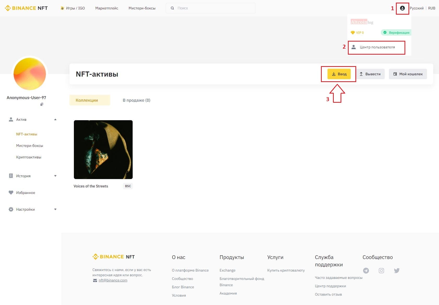Open the Маркетплейс menu item
This screenshot has width=439, height=305.
(x=107, y=8)
